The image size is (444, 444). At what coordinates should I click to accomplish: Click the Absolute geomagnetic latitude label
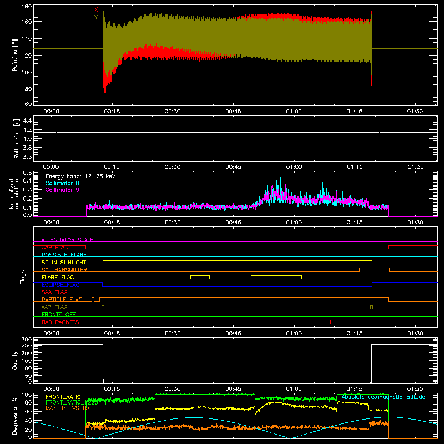pyautogui.click(x=384, y=397)
